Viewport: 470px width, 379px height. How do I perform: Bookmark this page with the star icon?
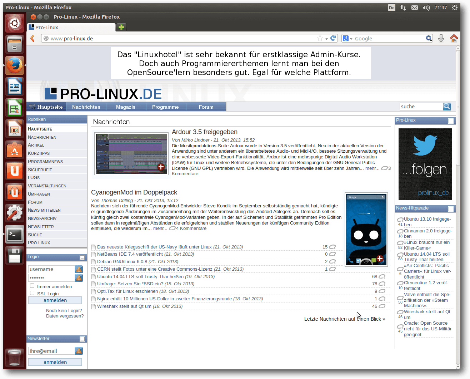[x=320, y=38]
